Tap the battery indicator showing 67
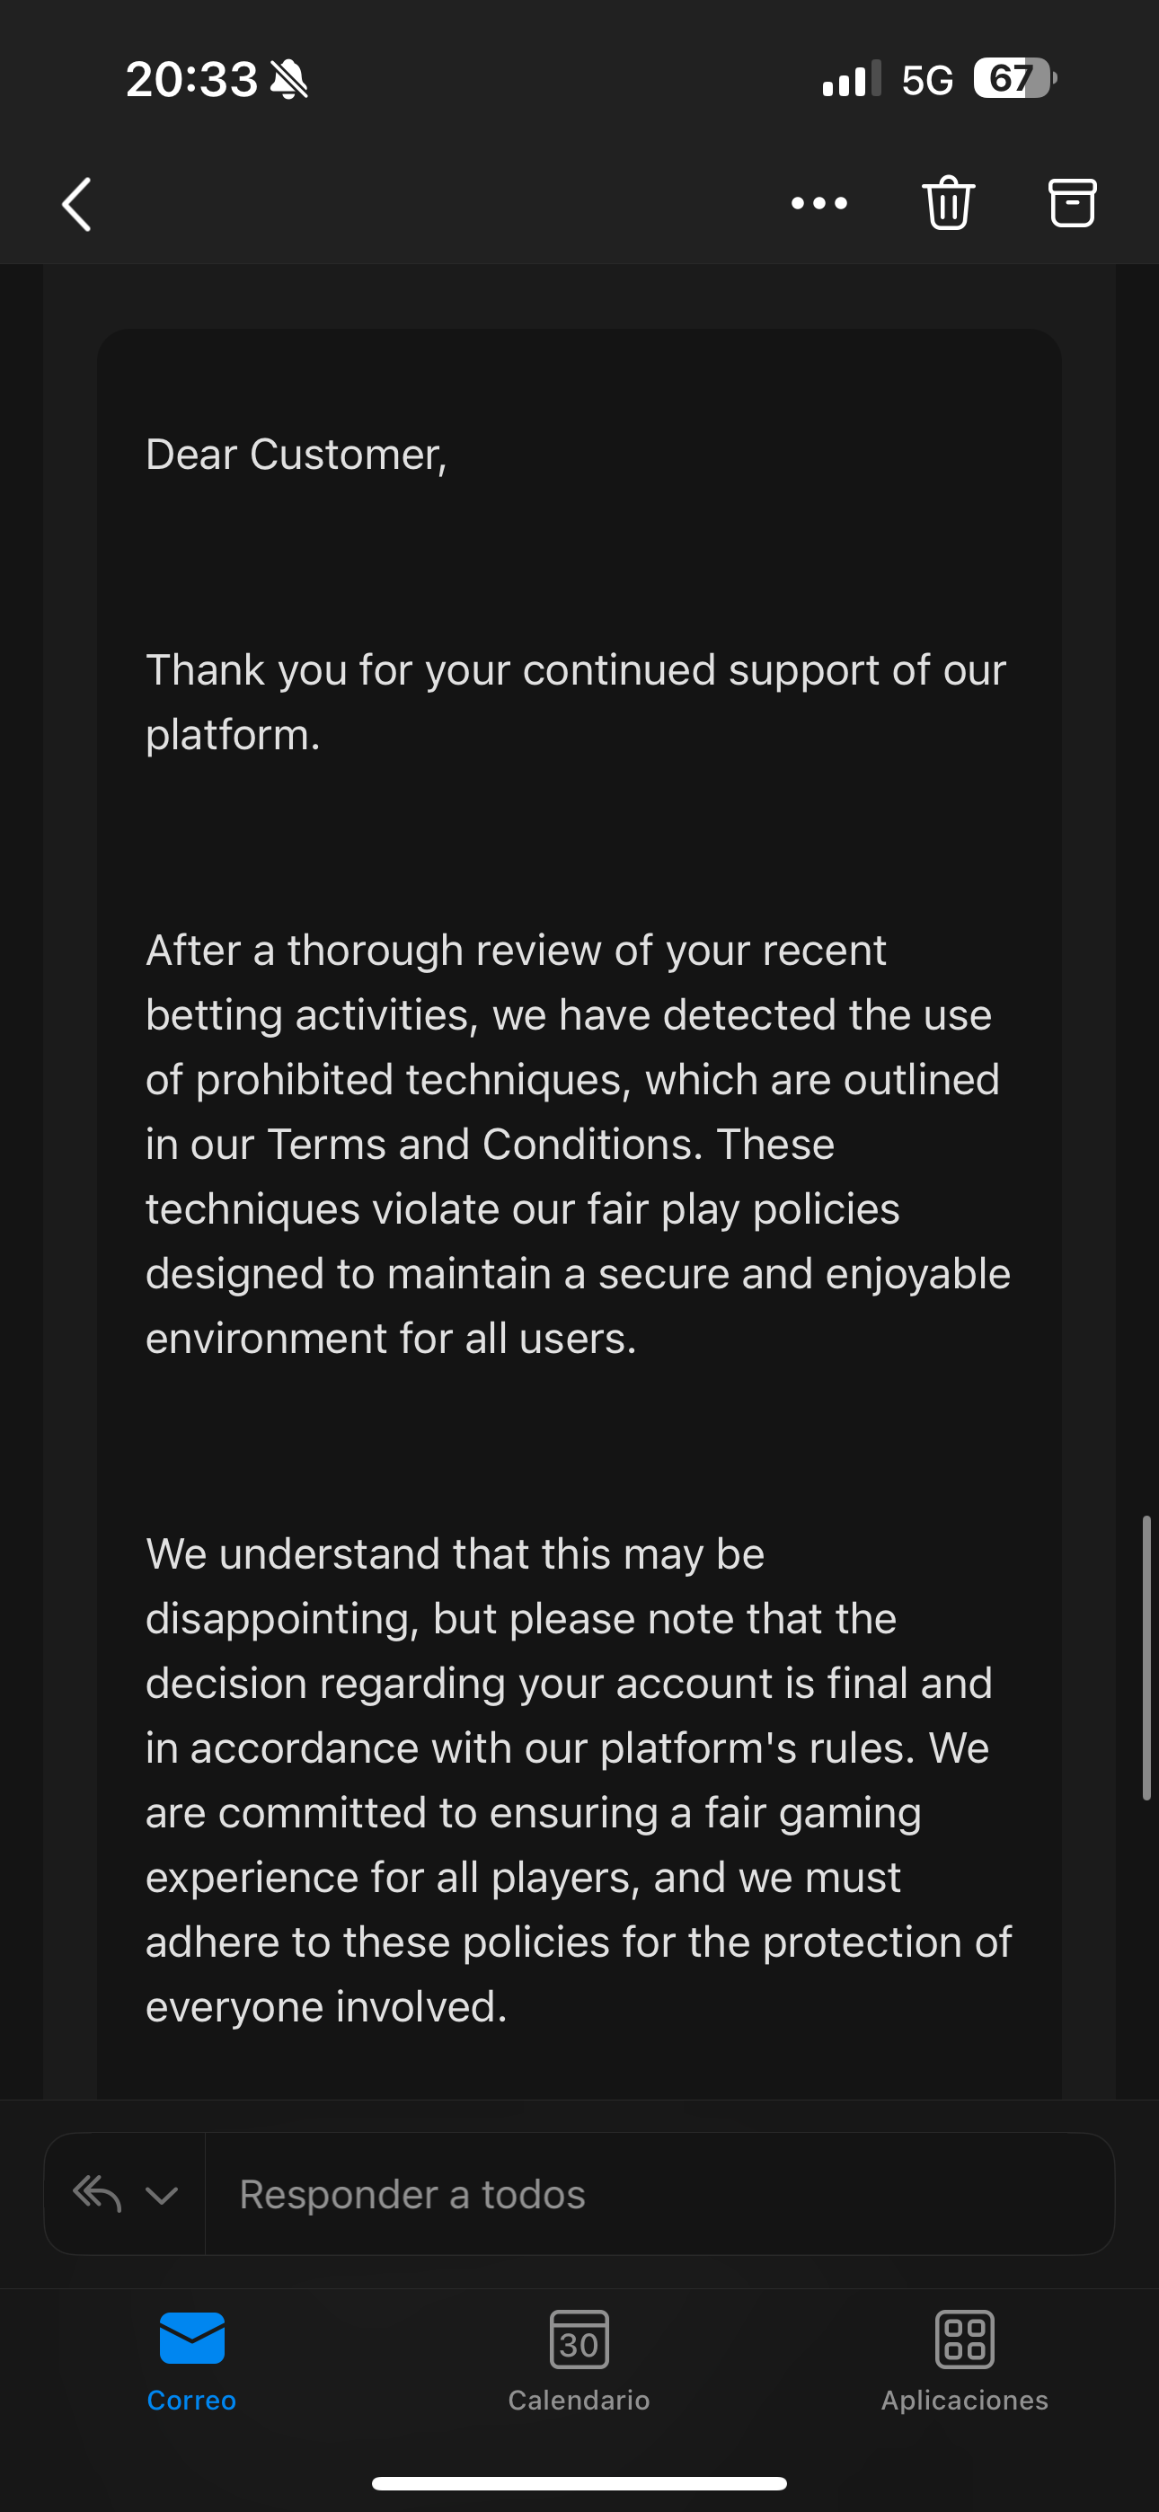The height and width of the screenshot is (2512, 1159). click(1014, 78)
